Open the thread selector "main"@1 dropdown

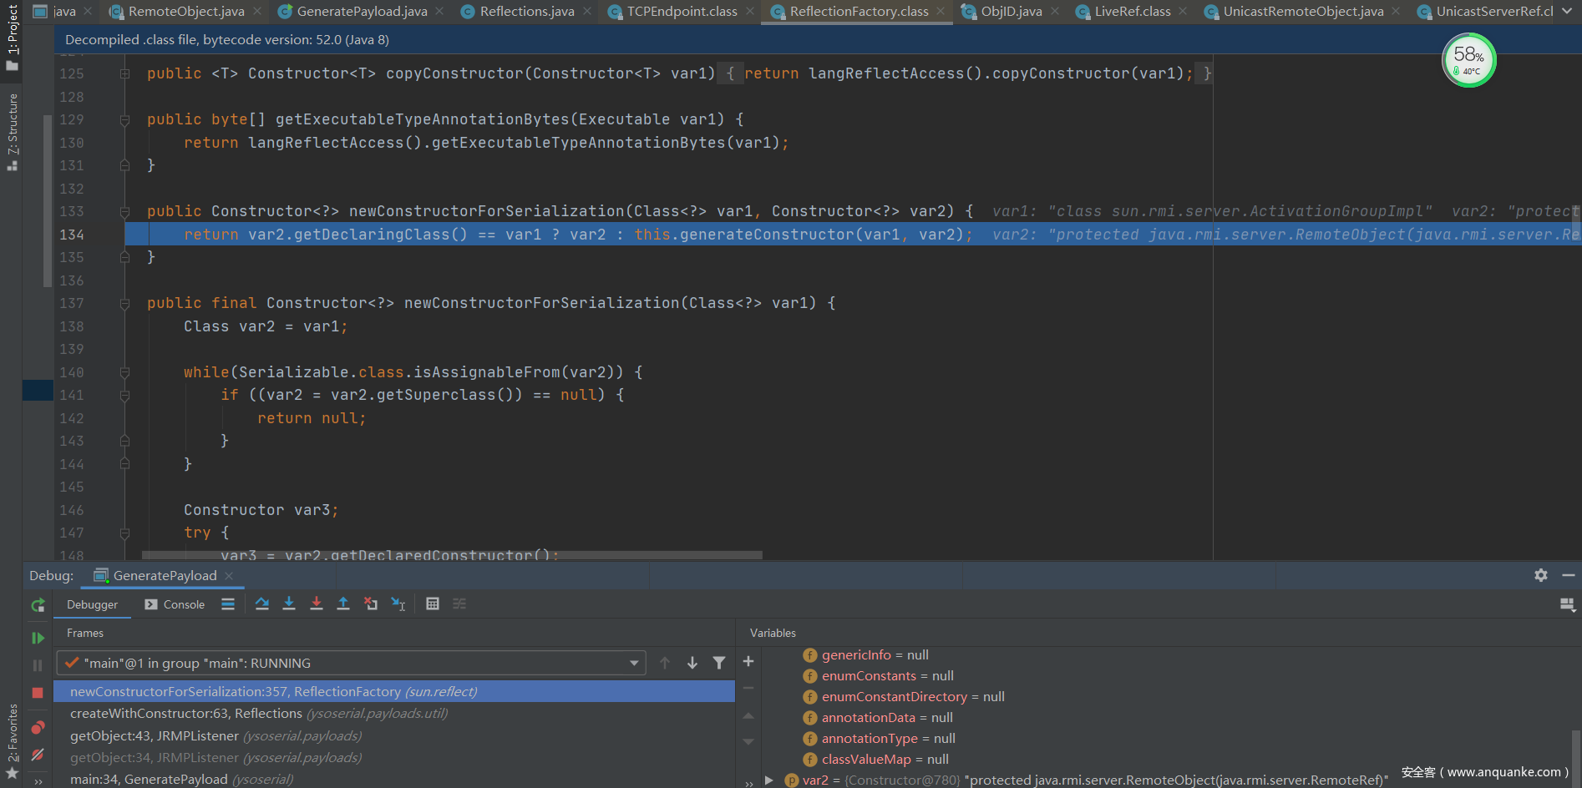tap(351, 663)
